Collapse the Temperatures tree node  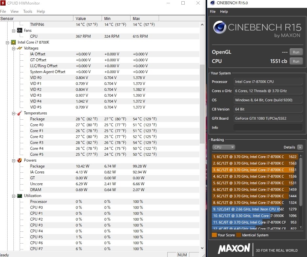[x=13, y=113]
